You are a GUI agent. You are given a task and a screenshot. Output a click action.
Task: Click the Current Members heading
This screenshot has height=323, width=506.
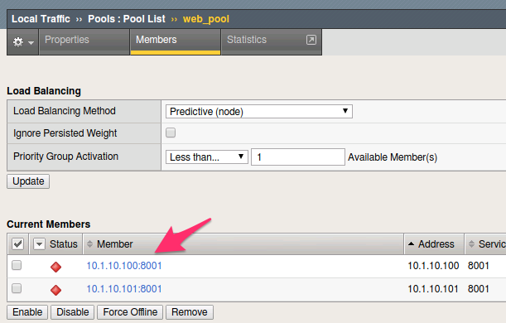pos(48,224)
